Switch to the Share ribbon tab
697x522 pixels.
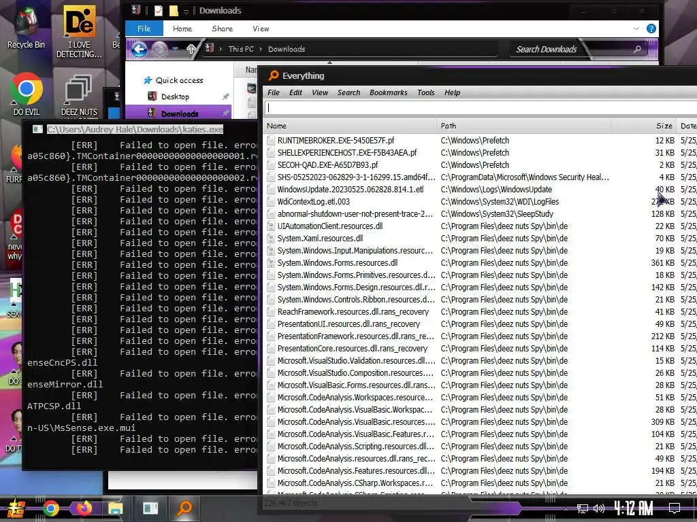click(x=223, y=29)
